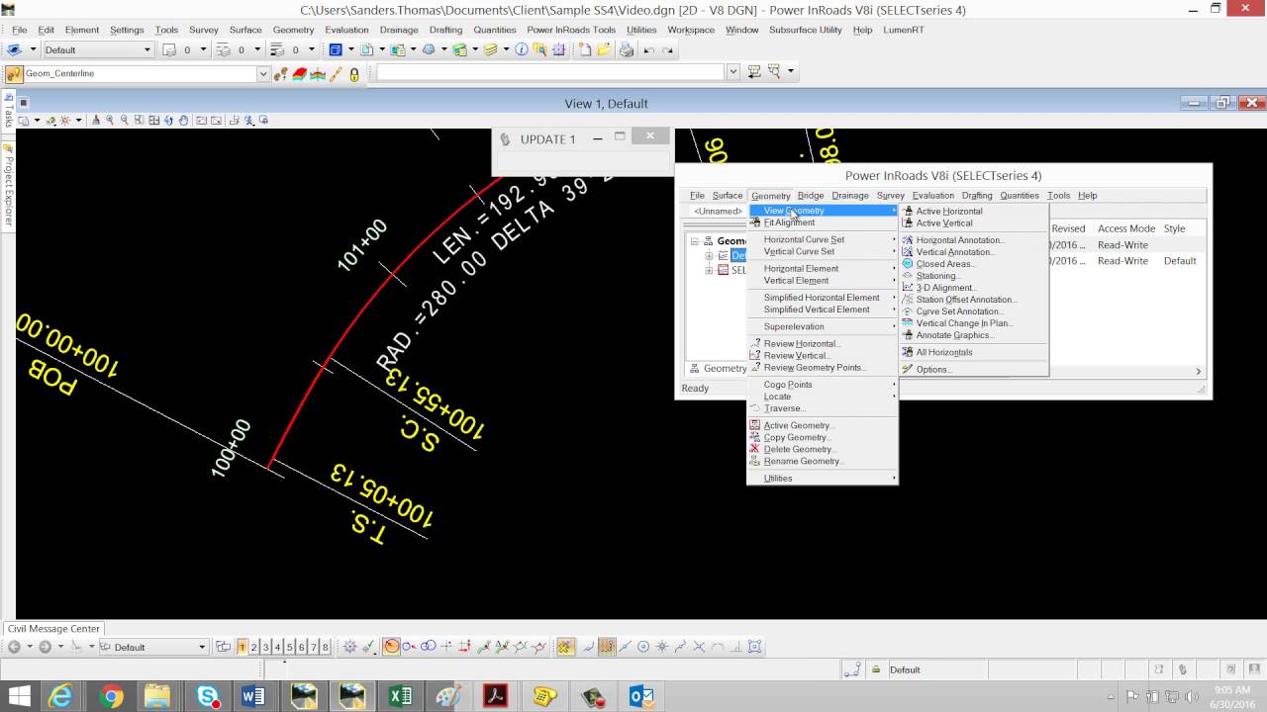Toggle view 6 button in bottom toolbar
The height and width of the screenshot is (712, 1267).
coord(301,647)
